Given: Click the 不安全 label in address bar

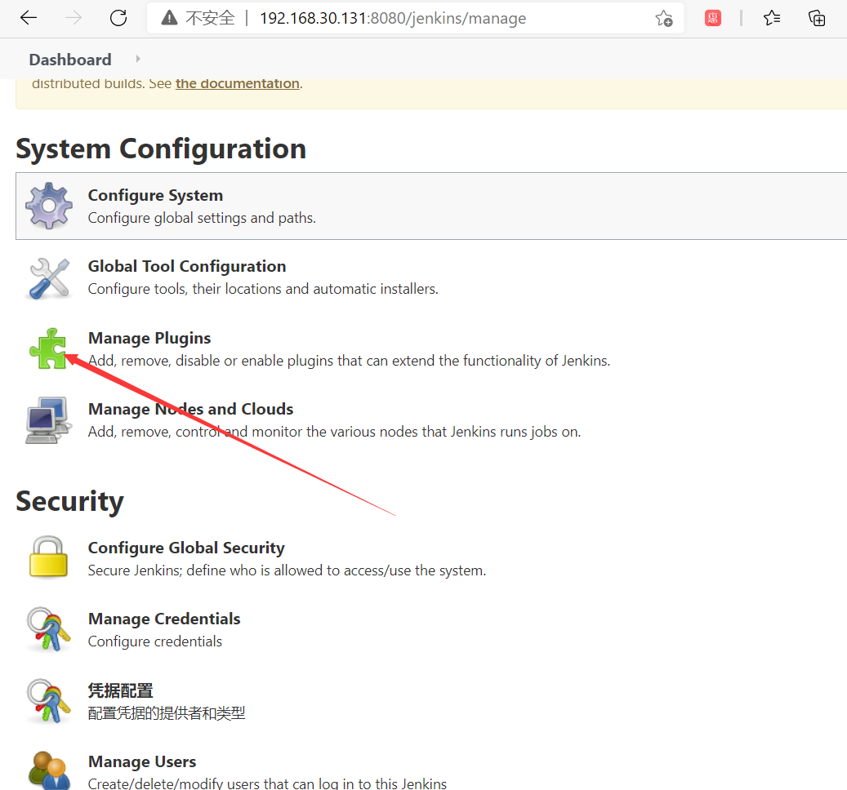Looking at the screenshot, I should (210, 18).
